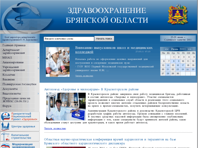Click the nursing students photo thumbnail

click(58, 62)
